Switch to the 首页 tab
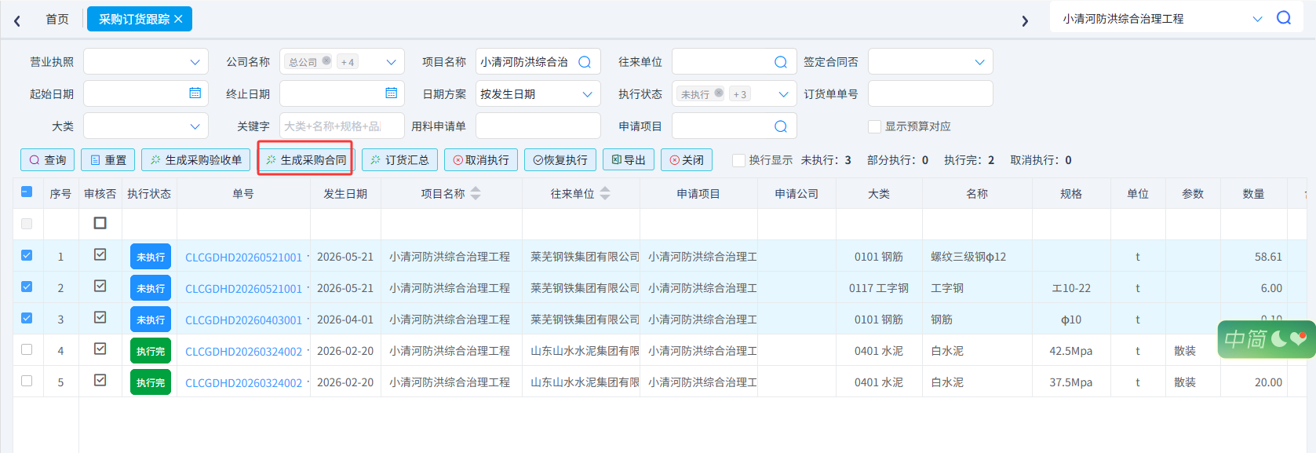Image resolution: width=1316 pixels, height=453 pixels. point(57,19)
